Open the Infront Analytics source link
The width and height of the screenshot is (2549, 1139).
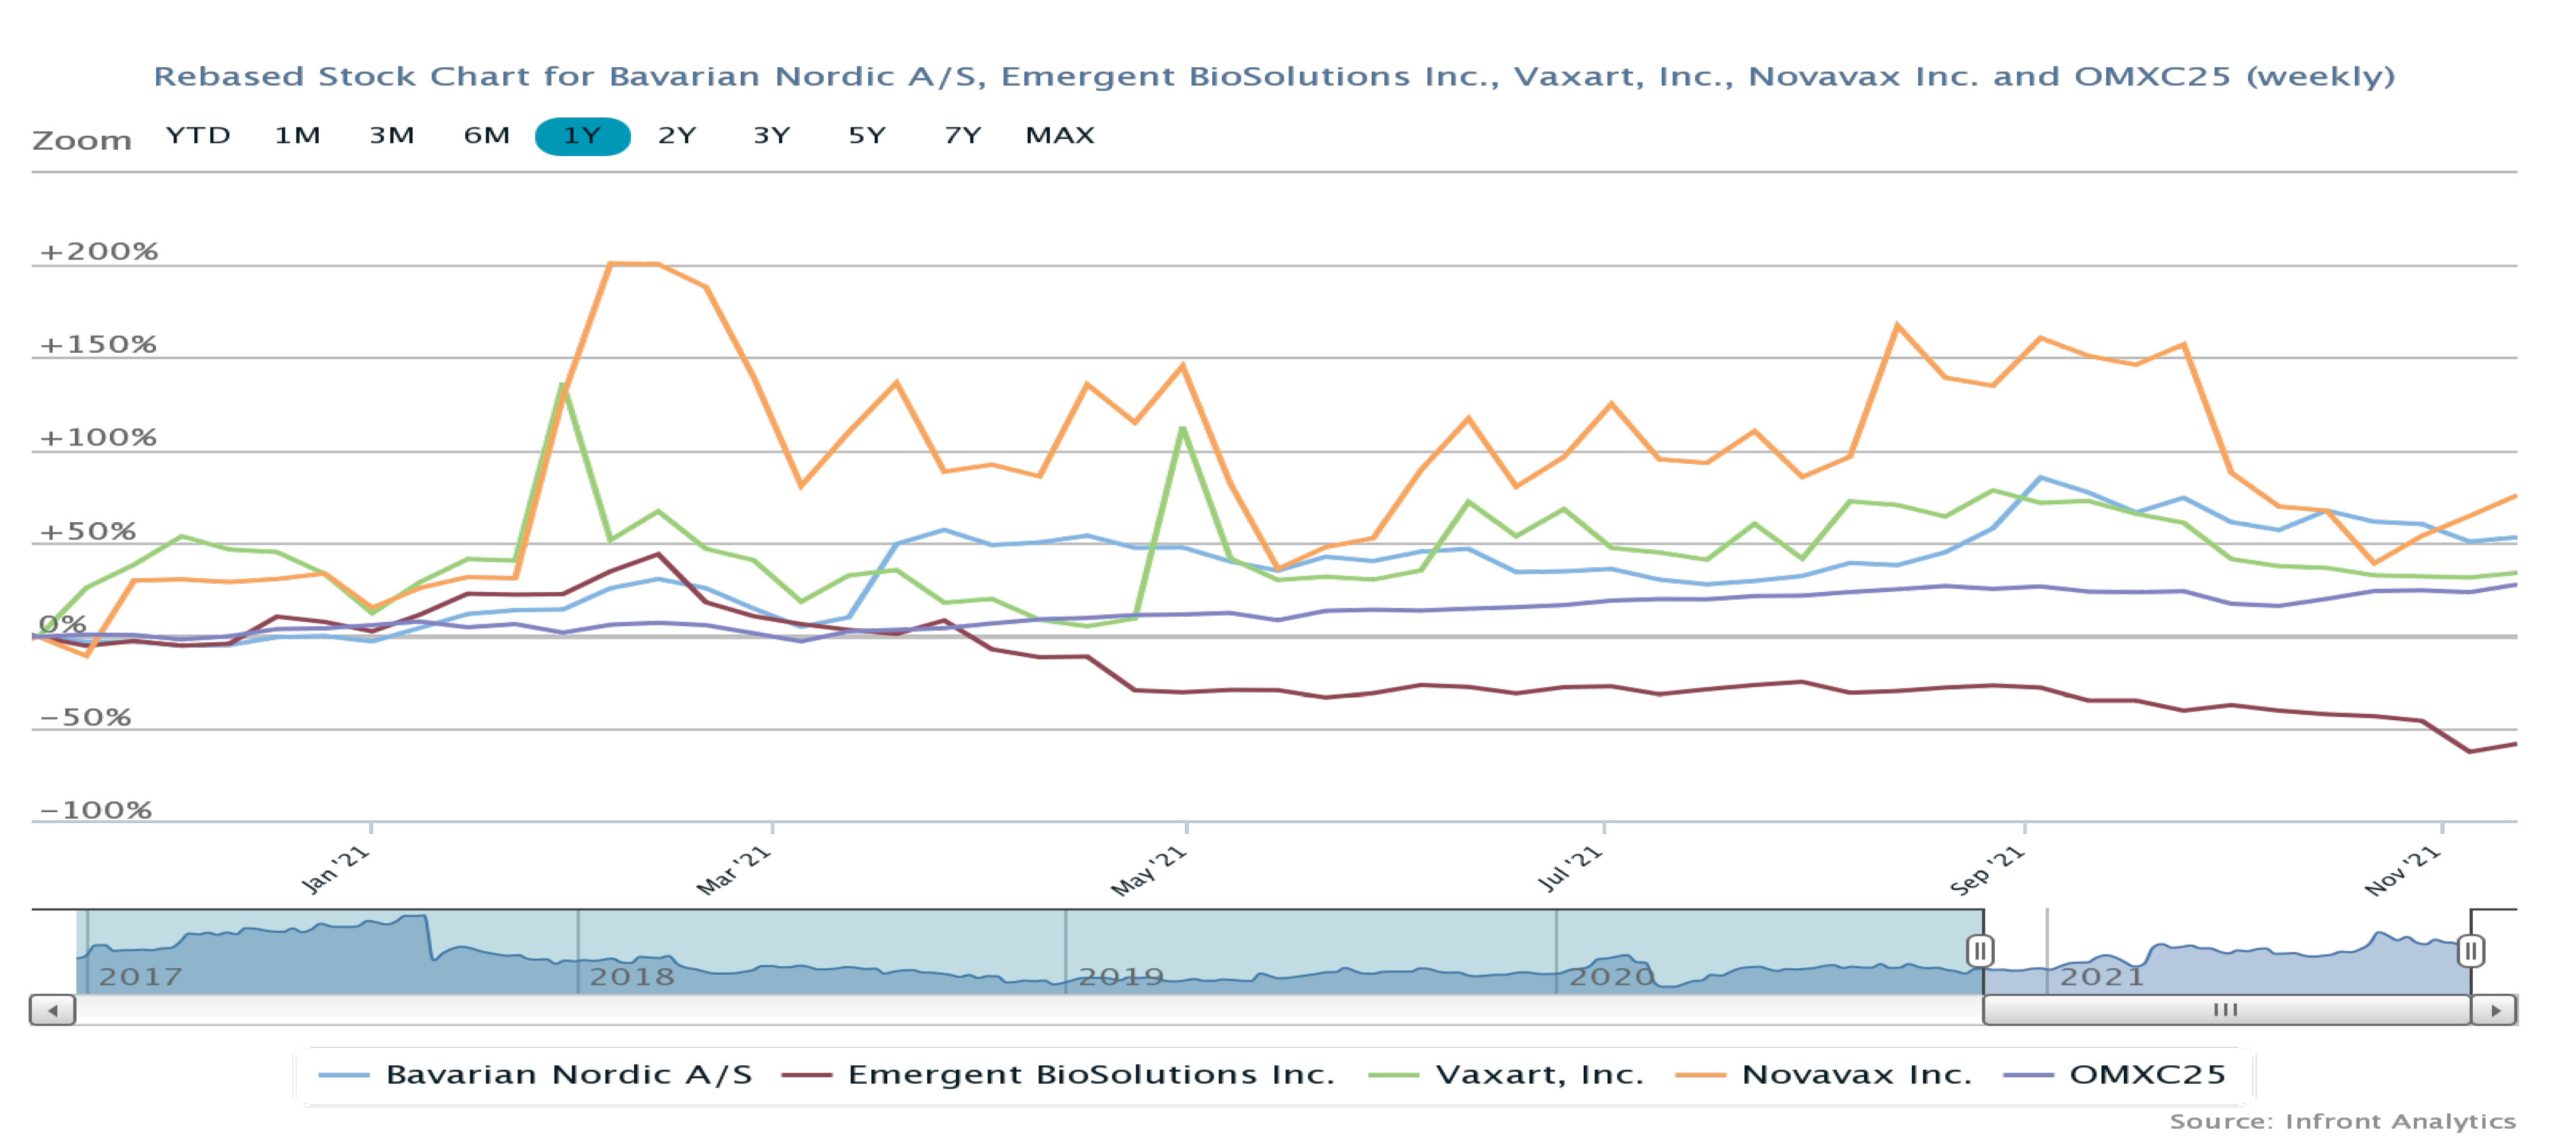click(x=2342, y=1121)
